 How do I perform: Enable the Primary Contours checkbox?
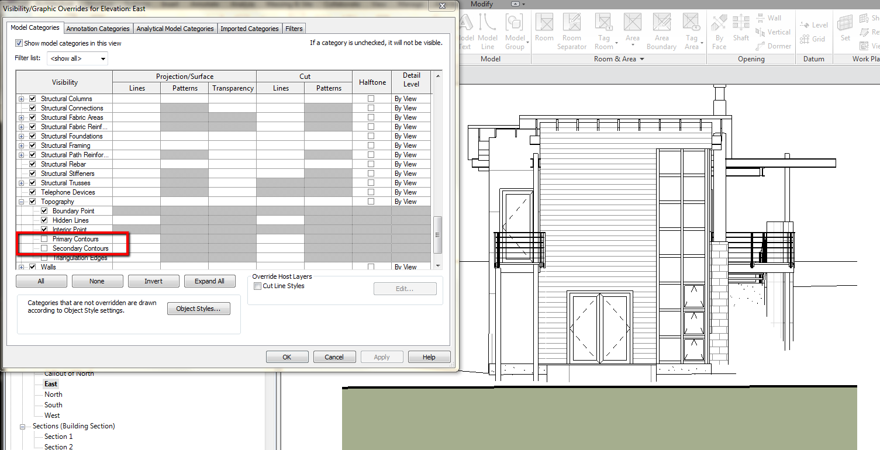[x=43, y=239]
